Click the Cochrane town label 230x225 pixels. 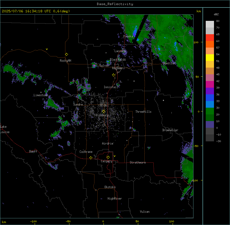(86, 152)
